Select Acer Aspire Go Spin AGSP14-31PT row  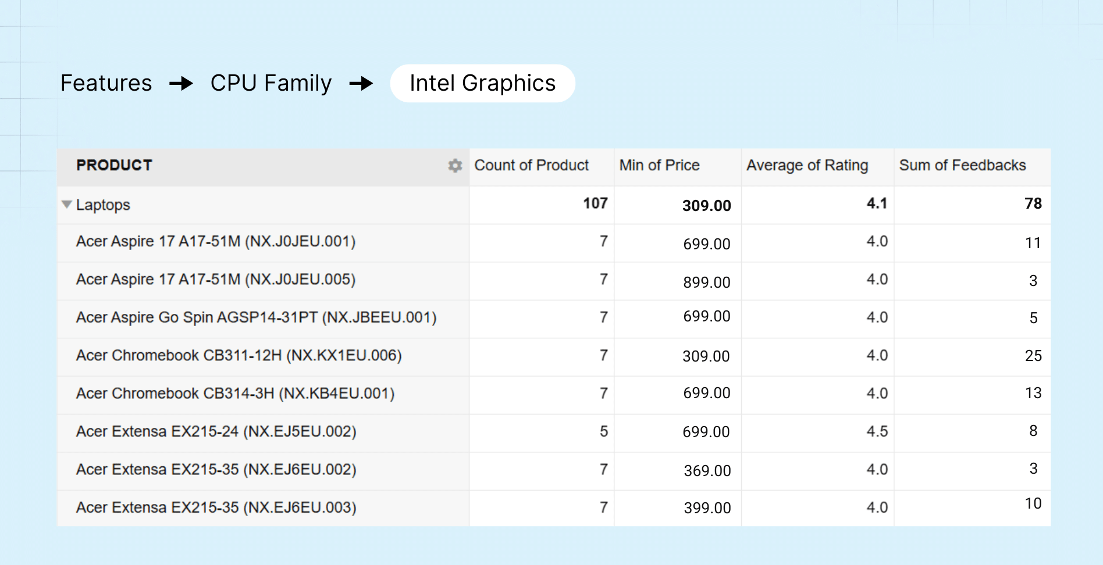click(256, 318)
